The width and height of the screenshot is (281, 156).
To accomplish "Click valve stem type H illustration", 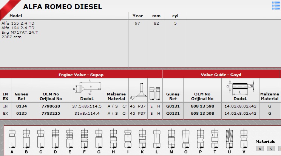I will [x=113, y=138].
